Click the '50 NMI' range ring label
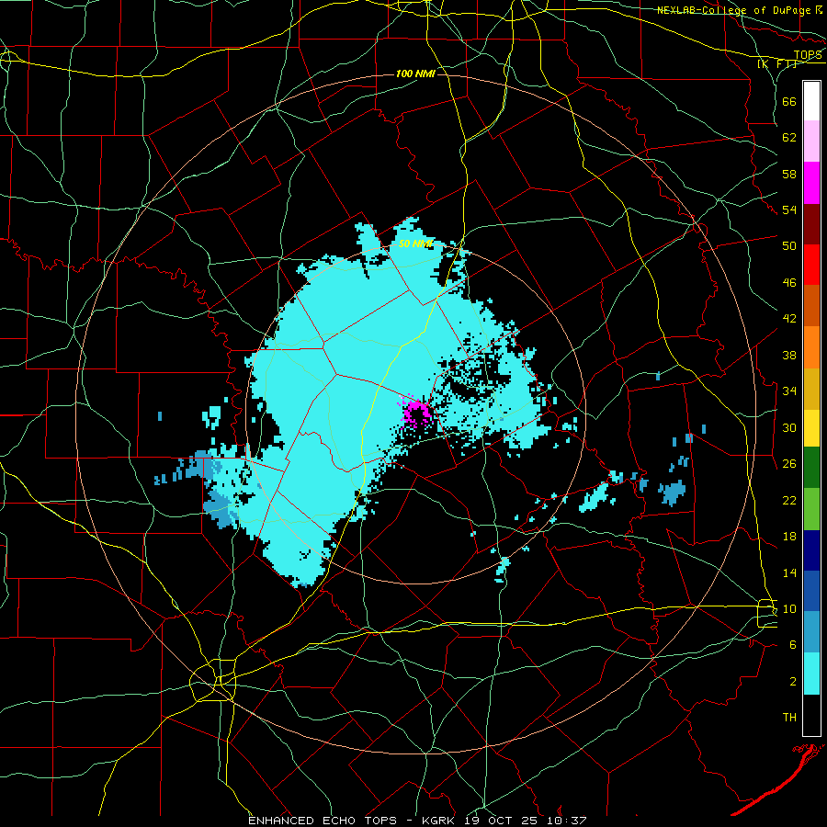Viewport: 827px width, 827px height. click(x=415, y=244)
